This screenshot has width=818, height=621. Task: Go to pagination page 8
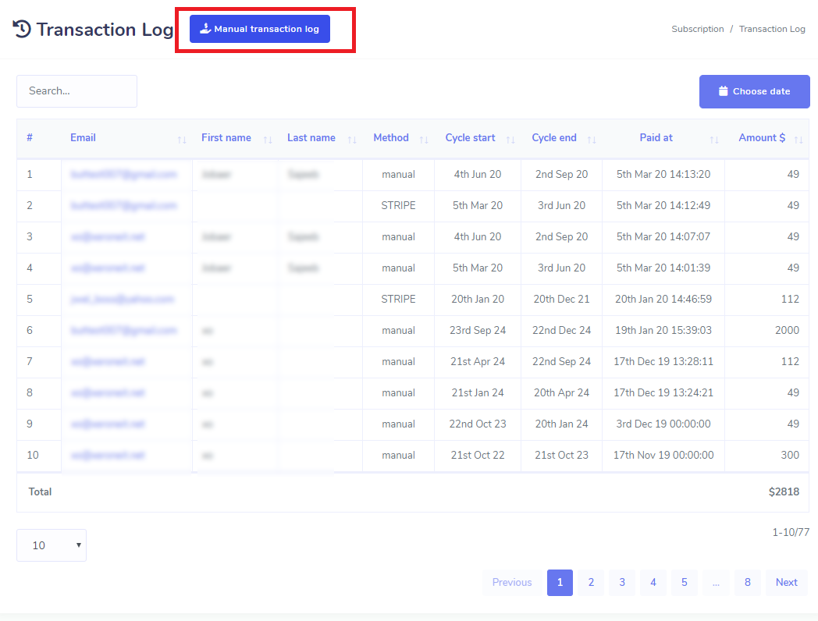click(x=748, y=583)
